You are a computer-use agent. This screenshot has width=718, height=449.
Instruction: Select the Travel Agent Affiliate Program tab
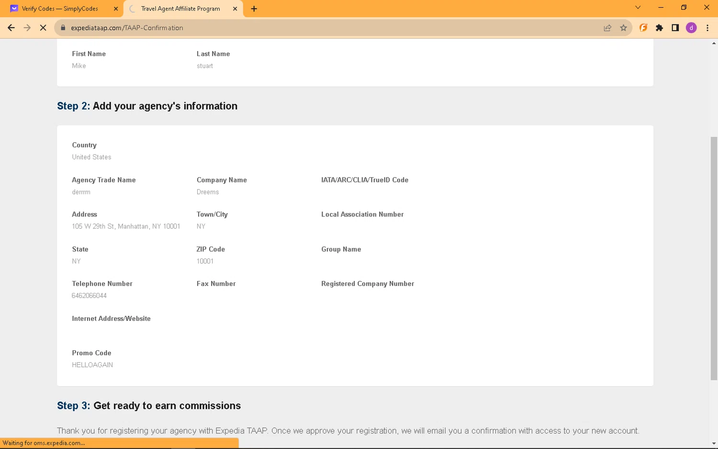point(183,9)
